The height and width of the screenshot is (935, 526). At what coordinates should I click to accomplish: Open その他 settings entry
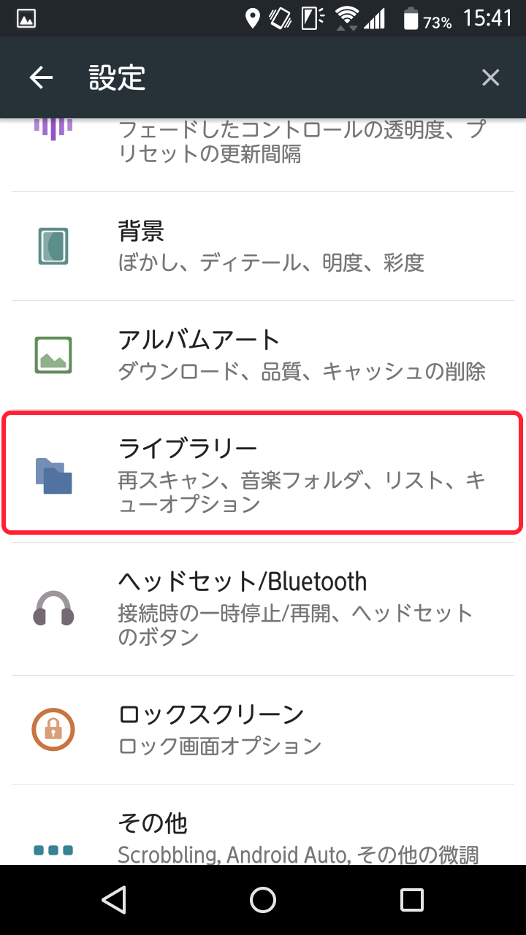pos(292,838)
